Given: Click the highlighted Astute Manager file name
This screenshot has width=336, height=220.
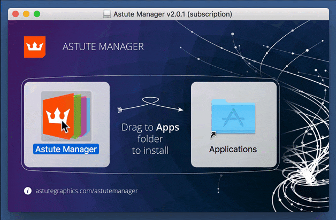Looking at the screenshot, I should 66,149.
